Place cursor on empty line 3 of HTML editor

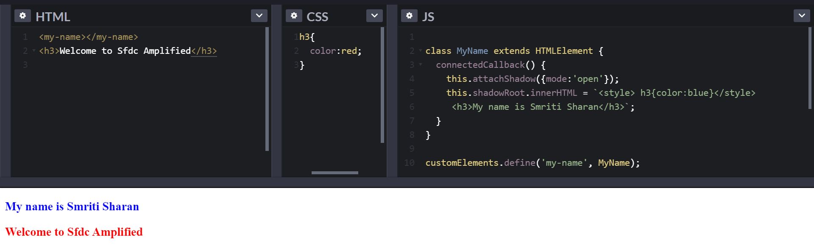tap(127, 65)
